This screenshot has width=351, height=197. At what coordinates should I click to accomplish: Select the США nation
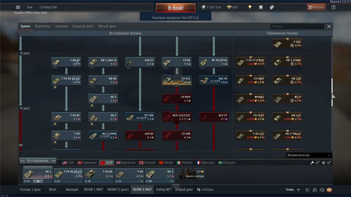(x=68, y=163)
